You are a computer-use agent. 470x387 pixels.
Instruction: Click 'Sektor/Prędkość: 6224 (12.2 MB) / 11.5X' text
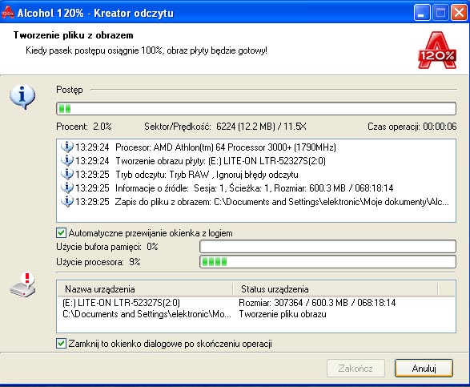click(225, 127)
